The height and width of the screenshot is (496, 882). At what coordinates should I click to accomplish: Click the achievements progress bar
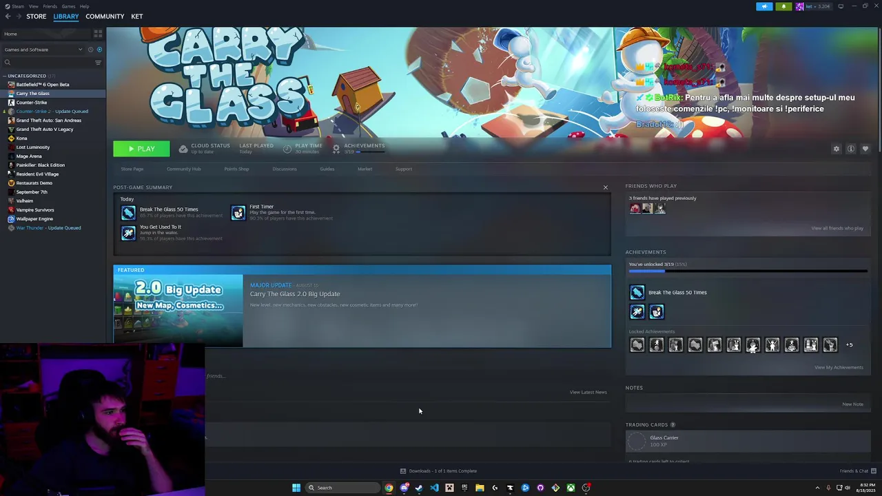[748, 271]
